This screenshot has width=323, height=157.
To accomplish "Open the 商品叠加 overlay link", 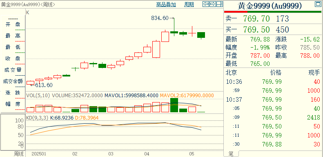I will pyautogui.click(x=166, y=5).
